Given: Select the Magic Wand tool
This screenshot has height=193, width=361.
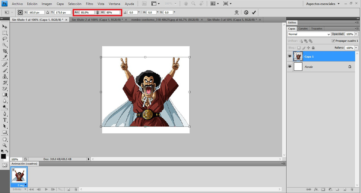Looking at the screenshot, I should tap(5, 45).
